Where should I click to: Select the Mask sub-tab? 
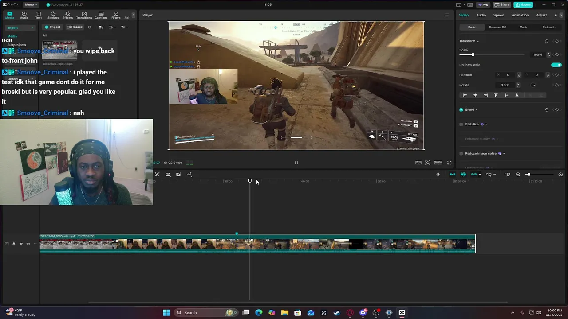pos(523,27)
